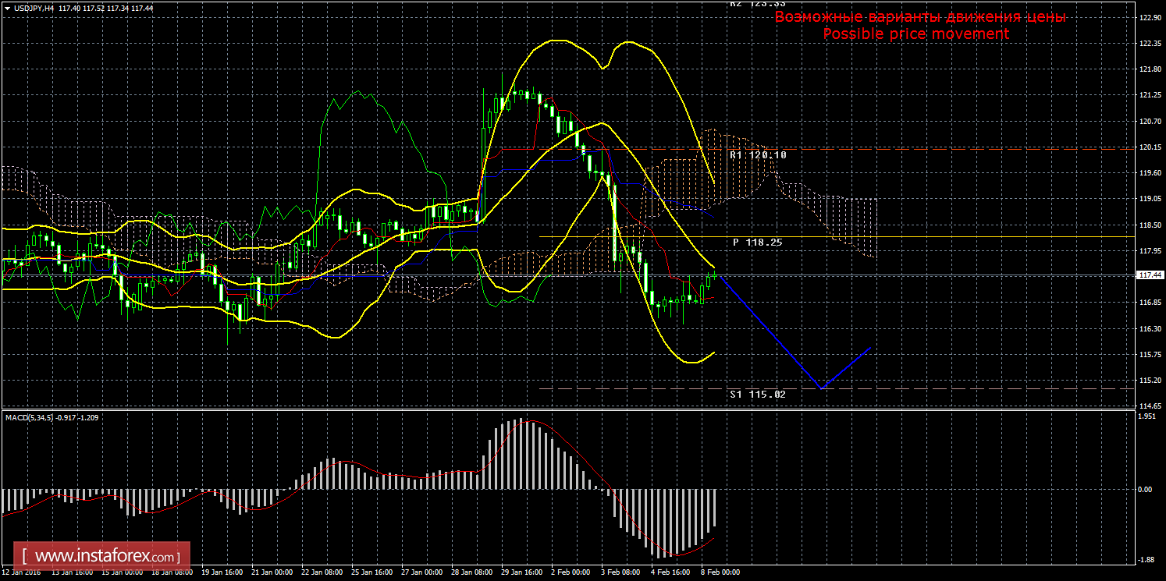This screenshot has width=1166, height=581.
Task: Click the Russian heading 'Возможные варианты движения цены'
Action: pyautogui.click(x=919, y=17)
